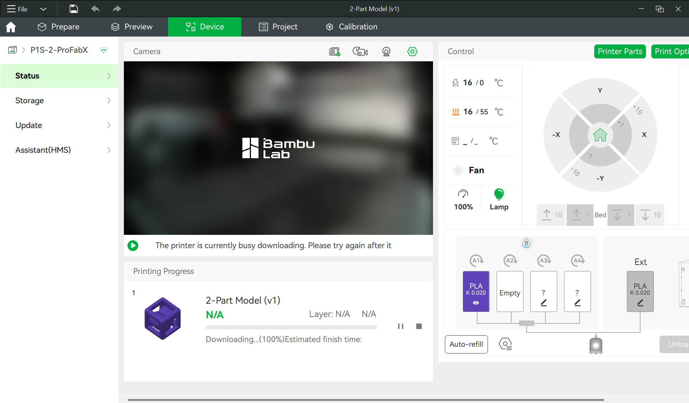689x403 pixels.
Task: Select the Empty AMS slot A2
Action: coord(510,291)
